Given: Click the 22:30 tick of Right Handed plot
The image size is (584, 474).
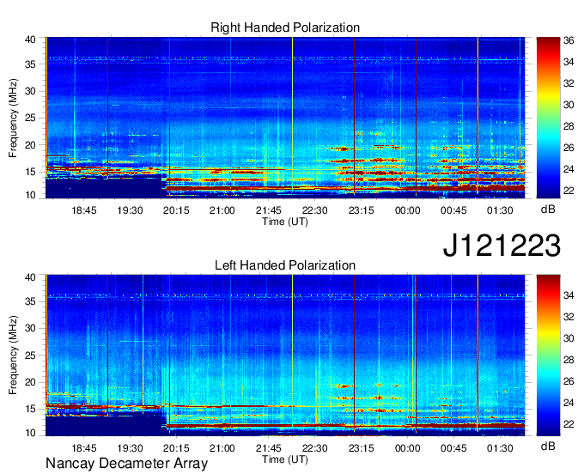Looking at the screenshot, I should (x=314, y=210).
